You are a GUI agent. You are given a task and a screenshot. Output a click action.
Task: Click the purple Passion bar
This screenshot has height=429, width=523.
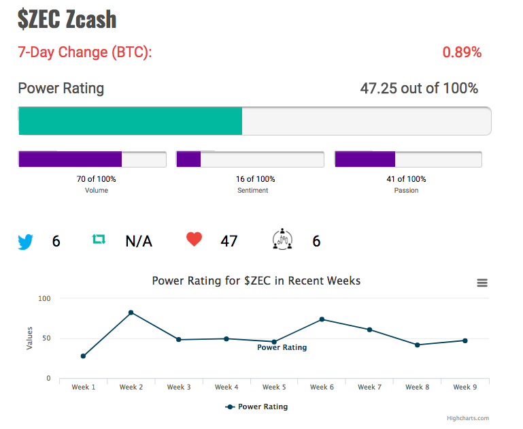point(365,159)
